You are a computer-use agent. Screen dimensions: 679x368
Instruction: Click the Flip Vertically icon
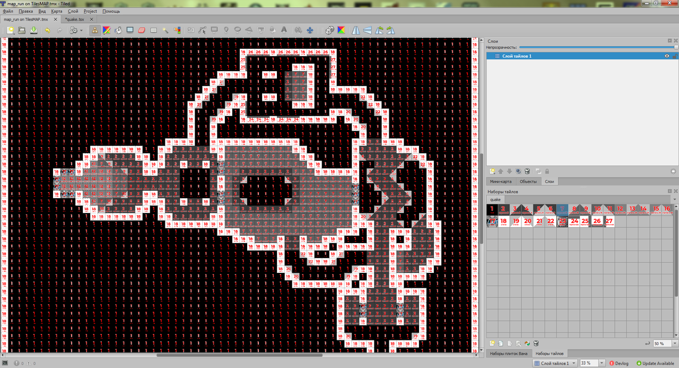368,30
